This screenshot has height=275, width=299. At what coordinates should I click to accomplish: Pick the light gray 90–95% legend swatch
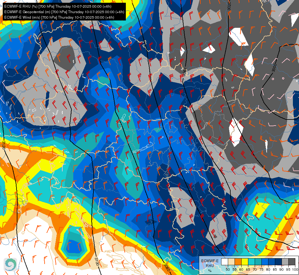point(285,262)
